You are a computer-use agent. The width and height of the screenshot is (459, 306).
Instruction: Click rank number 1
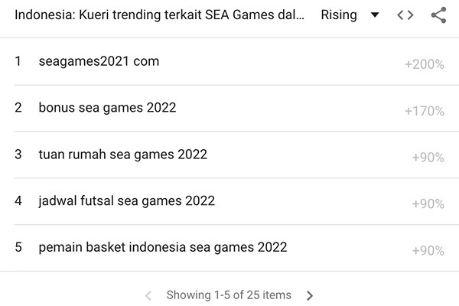[x=18, y=61]
